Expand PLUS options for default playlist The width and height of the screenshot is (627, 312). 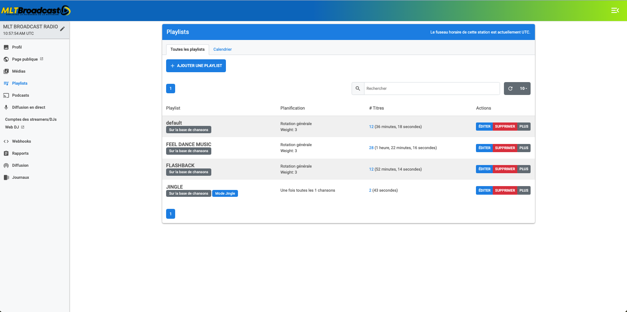pyautogui.click(x=524, y=127)
